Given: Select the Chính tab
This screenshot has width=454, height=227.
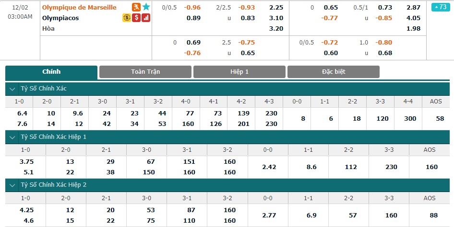Looking at the screenshot, I should coord(51,72).
